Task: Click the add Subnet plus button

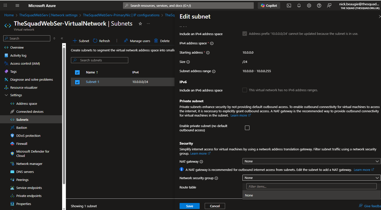Action: tap(81, 41)
